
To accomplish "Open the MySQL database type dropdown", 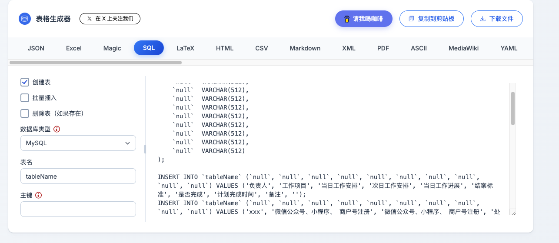I will click(x=78, y=143).
